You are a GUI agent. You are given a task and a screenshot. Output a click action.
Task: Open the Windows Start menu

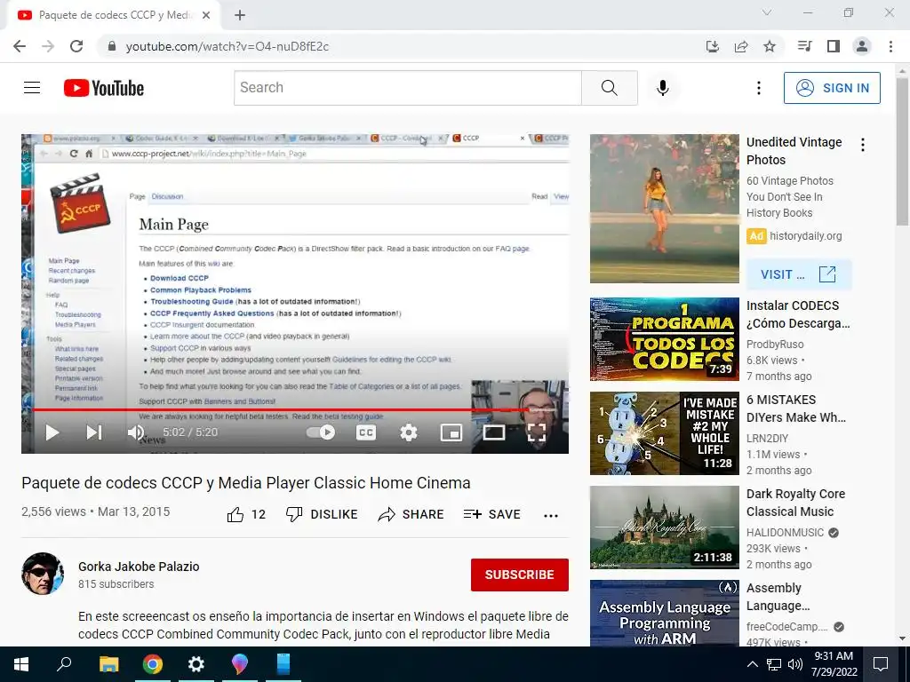(21, 664)
